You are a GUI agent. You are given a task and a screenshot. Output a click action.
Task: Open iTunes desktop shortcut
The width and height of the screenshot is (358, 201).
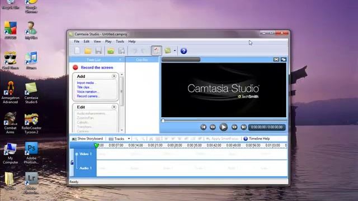[x=31, y=61]
